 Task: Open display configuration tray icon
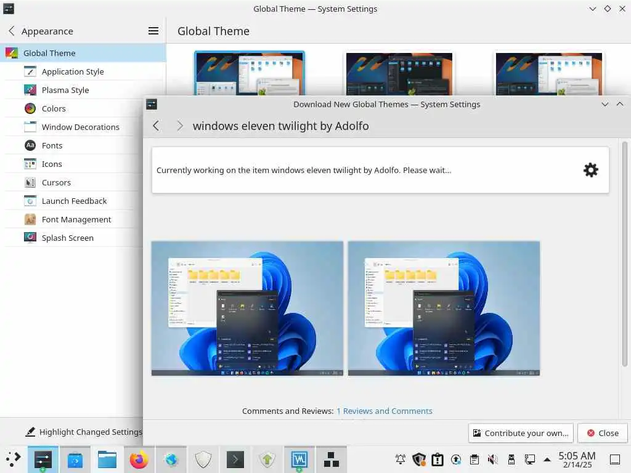529,459
